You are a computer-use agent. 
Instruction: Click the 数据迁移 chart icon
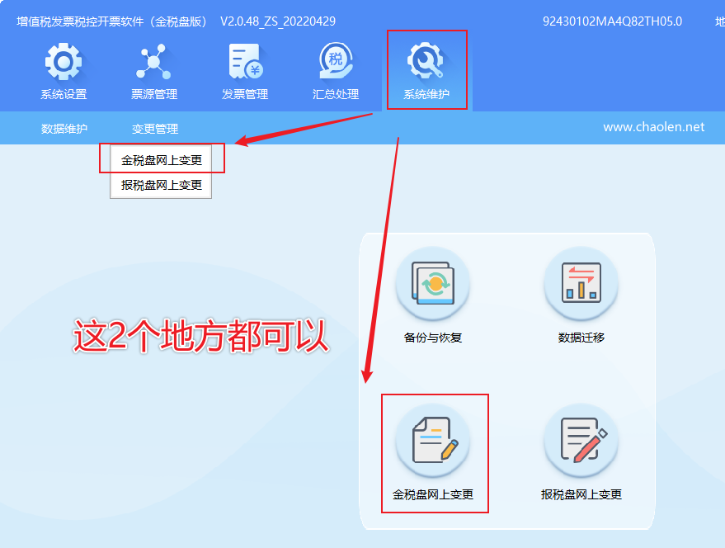click(581, 283)
